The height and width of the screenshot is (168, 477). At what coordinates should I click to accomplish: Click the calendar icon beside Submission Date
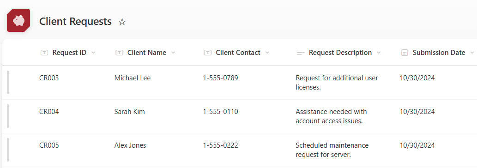pos(405,53)
